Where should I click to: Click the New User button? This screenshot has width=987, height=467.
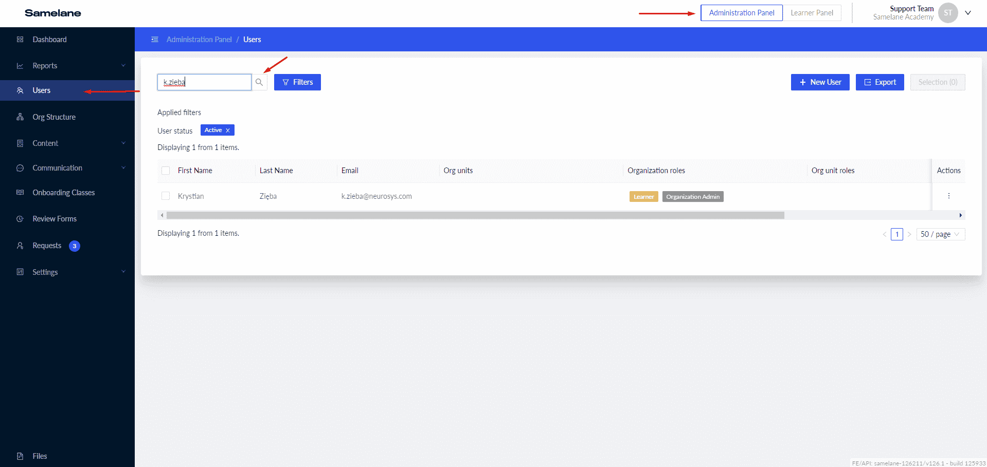[820, 82]
